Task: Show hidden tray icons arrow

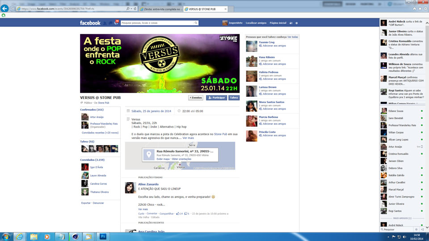Action: [388, 237]
